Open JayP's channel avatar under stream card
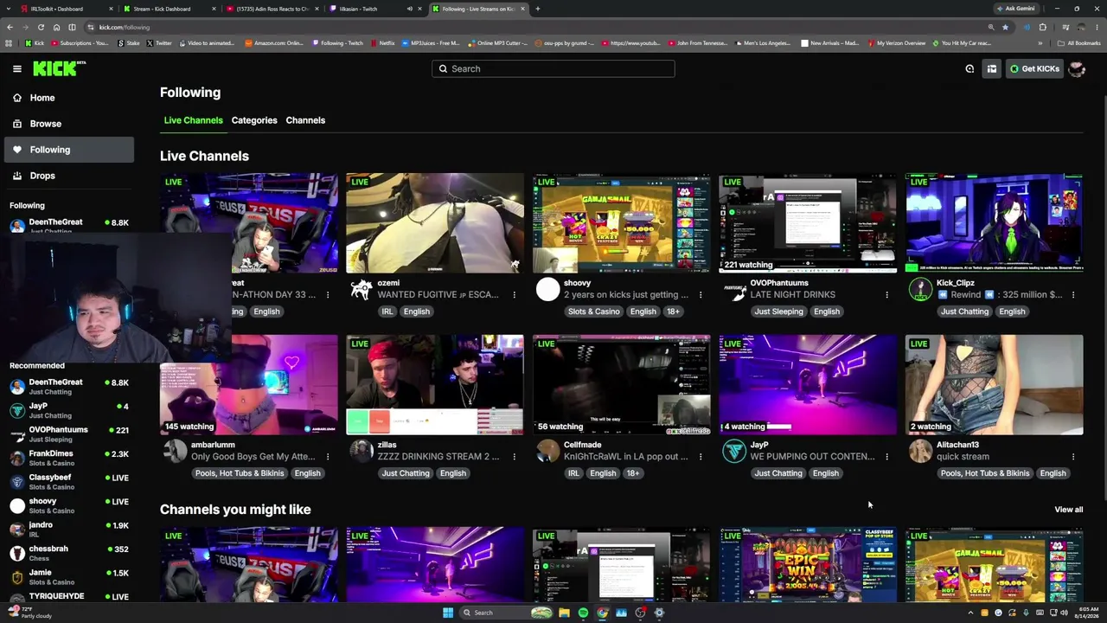1107x623 pixels. [x=734, y=451]
